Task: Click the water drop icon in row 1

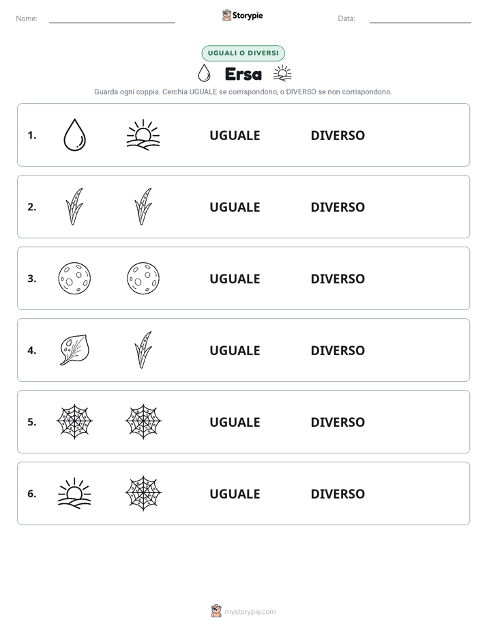Action: pyautogui.click(x=75, y=135)
